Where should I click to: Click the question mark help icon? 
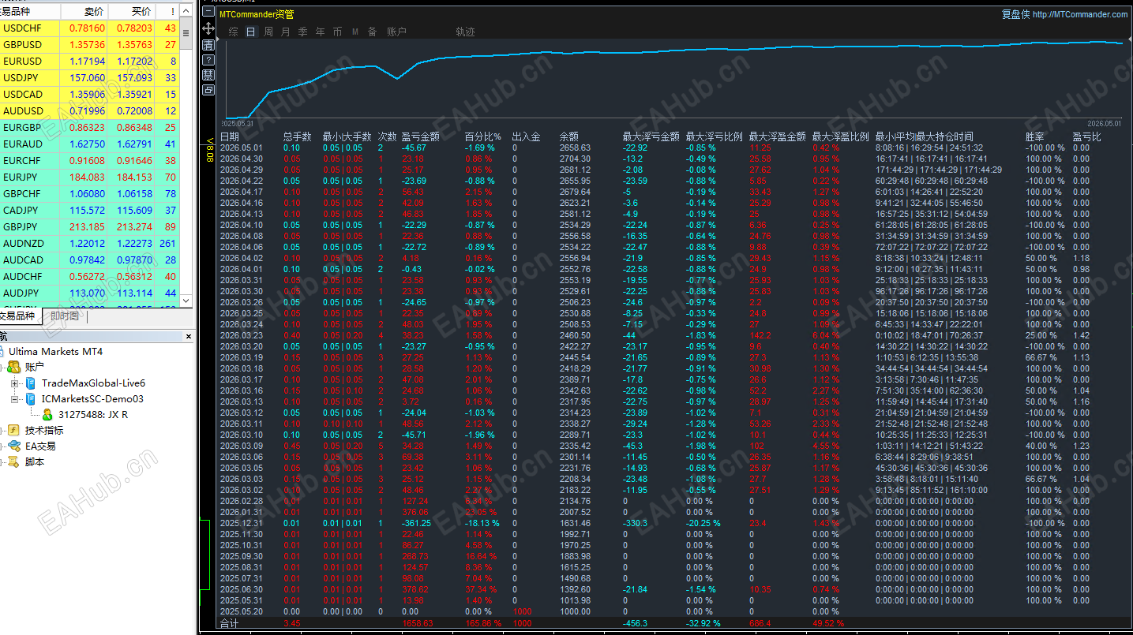pyautogui.click(x=208, y=59)
